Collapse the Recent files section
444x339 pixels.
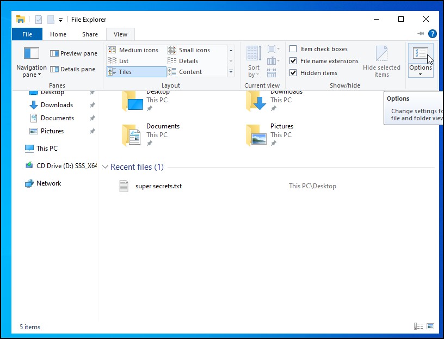pos(106,167)
